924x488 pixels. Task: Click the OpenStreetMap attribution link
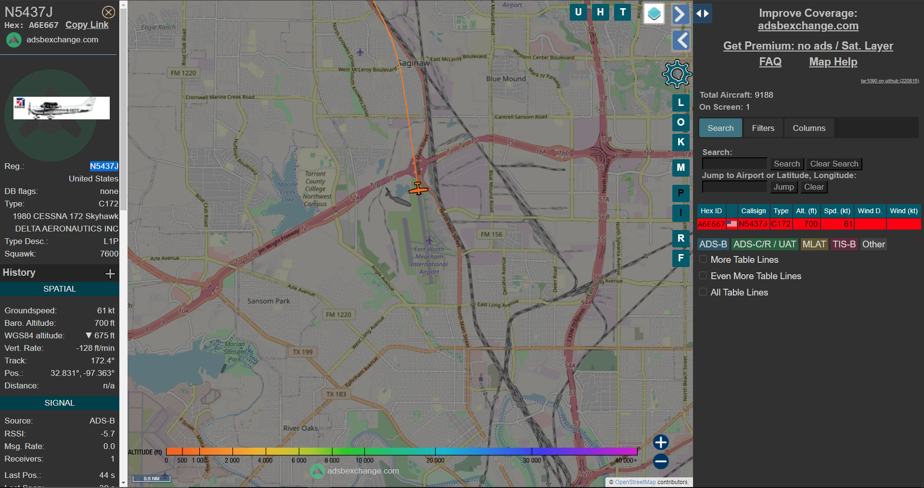(x=635, y=482)
